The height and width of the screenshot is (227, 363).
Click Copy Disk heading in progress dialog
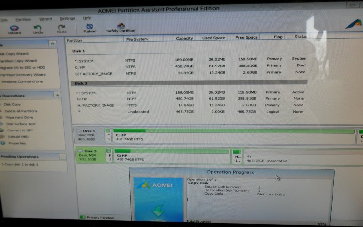[198, 183]
